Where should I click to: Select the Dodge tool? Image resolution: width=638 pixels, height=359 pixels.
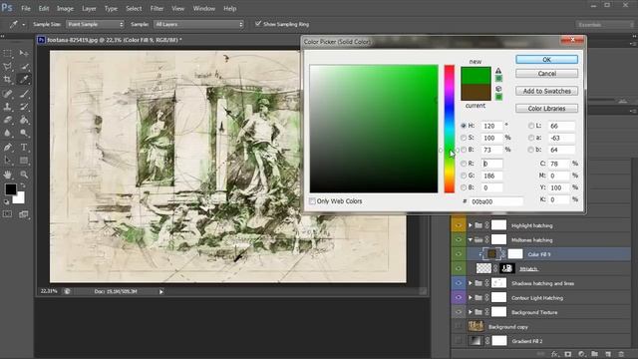click(x=24, y=133)
